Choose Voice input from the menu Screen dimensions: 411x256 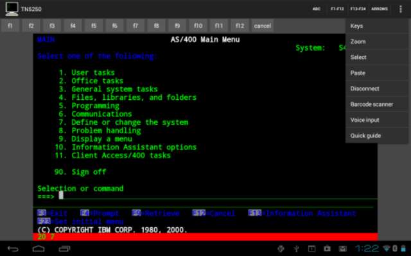[377, 120]
